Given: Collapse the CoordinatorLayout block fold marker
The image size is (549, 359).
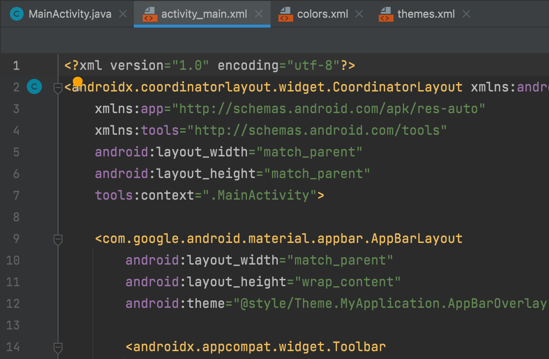Looking at the screenshot, I should [58, 88].
